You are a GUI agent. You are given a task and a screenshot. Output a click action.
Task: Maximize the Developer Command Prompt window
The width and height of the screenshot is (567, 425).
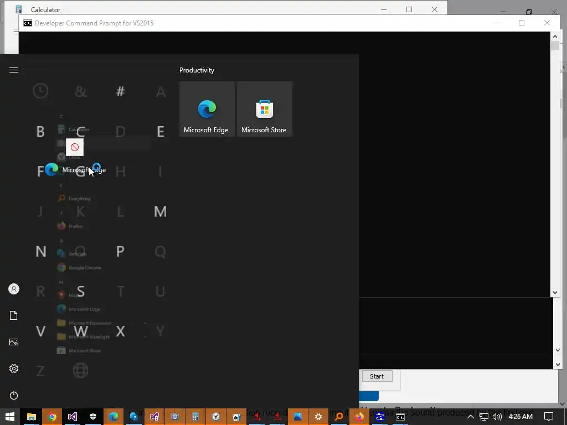click(x=522, y=23)
